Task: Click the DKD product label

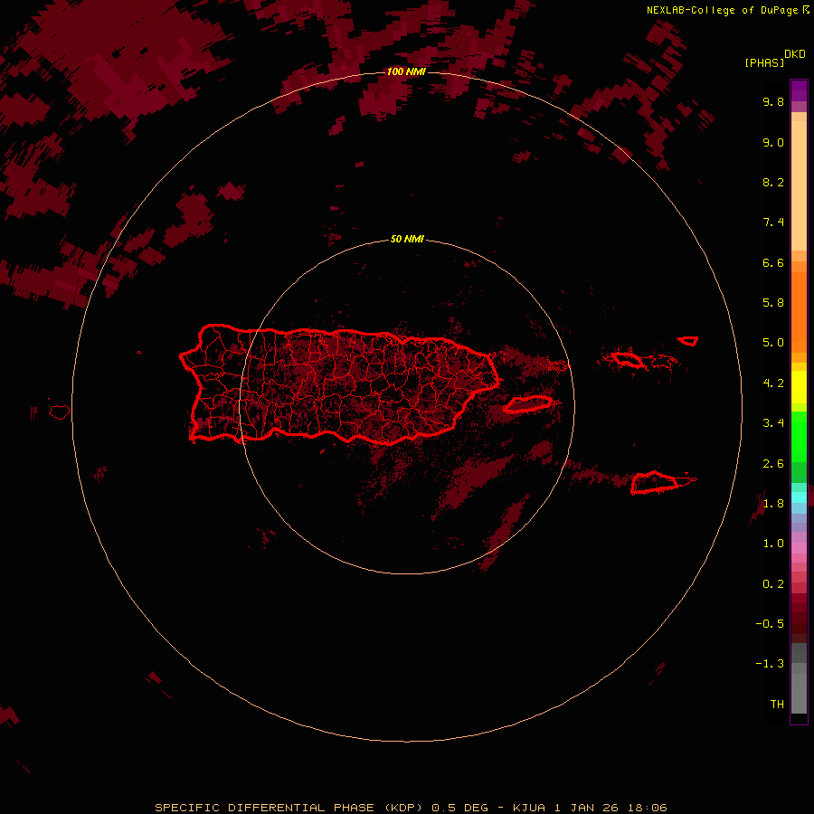Action: (795, 54)
